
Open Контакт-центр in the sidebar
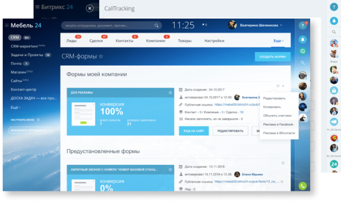23,90
